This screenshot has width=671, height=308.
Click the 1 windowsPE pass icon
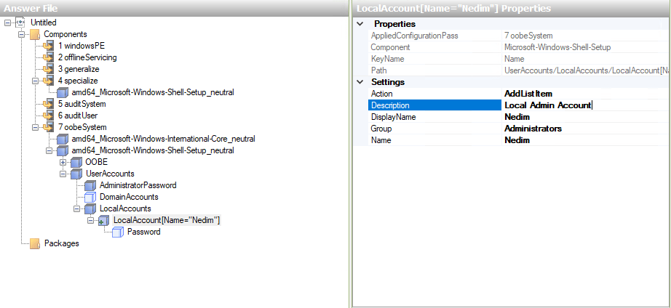pos(49,46)
